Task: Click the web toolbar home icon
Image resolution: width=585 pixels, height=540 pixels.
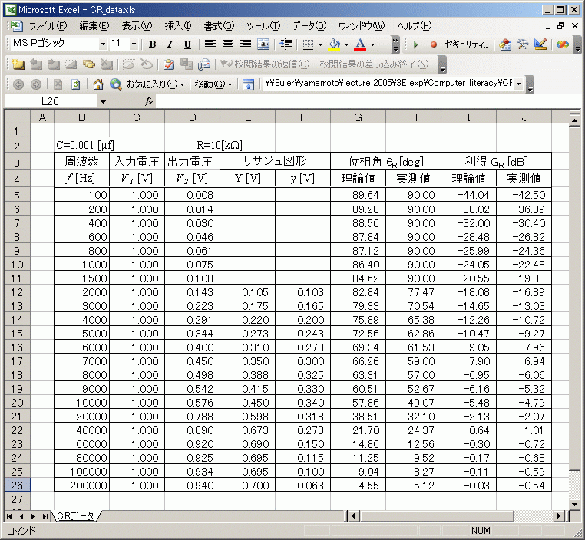Action: click(97, 84)
